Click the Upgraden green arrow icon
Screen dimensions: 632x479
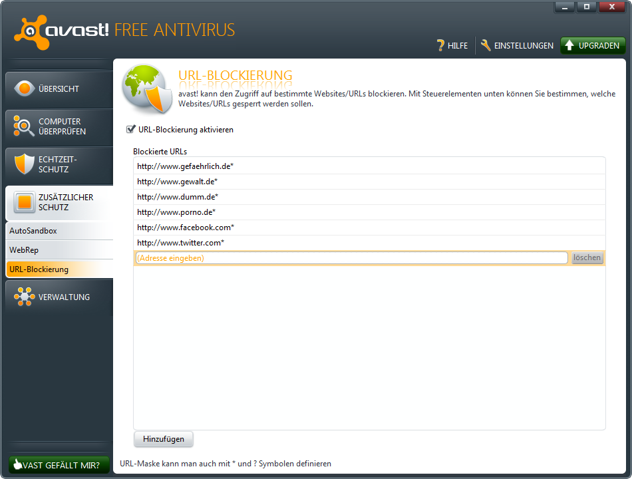point(569,46)
